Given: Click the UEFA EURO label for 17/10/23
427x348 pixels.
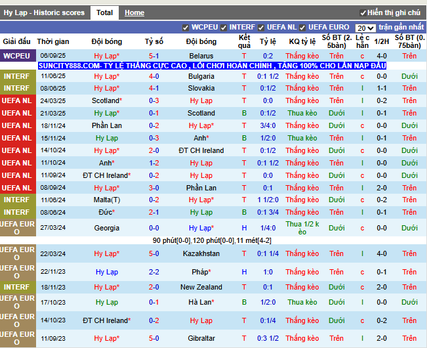Looking at the screenshot, I should click(18, 302).
